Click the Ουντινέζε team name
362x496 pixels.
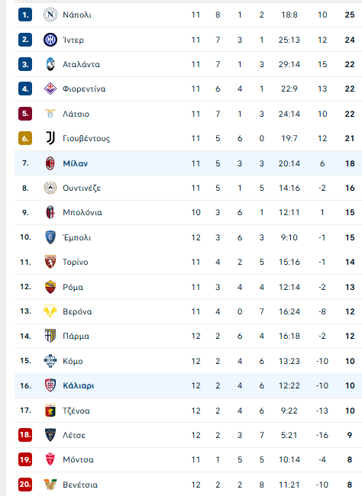82,188
